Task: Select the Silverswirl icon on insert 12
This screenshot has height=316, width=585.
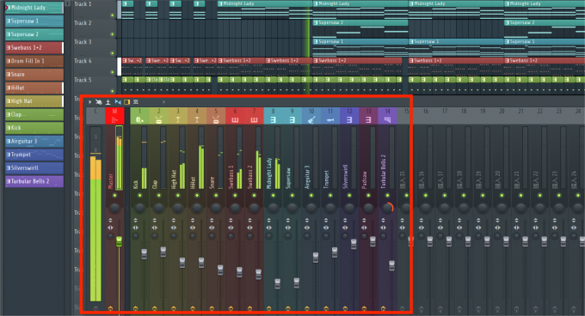Action: 349,120
